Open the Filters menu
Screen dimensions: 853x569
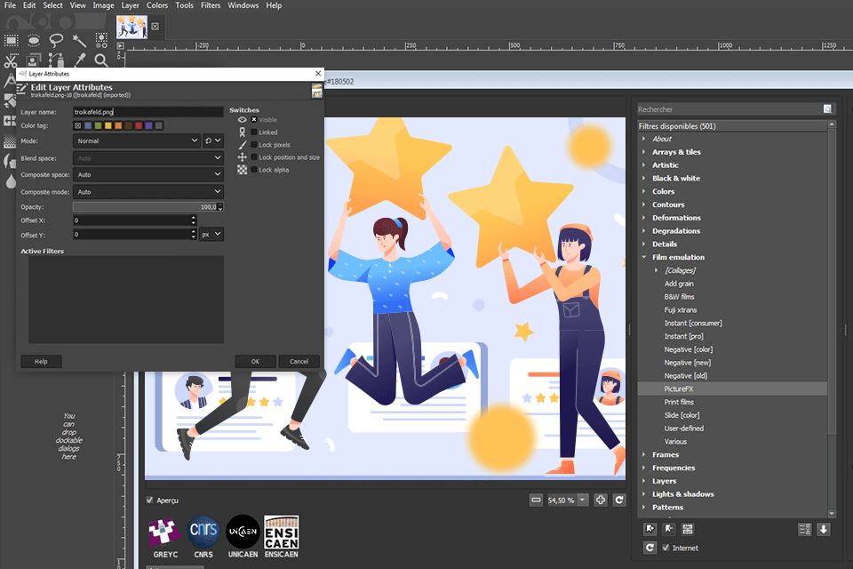[211, 5]
